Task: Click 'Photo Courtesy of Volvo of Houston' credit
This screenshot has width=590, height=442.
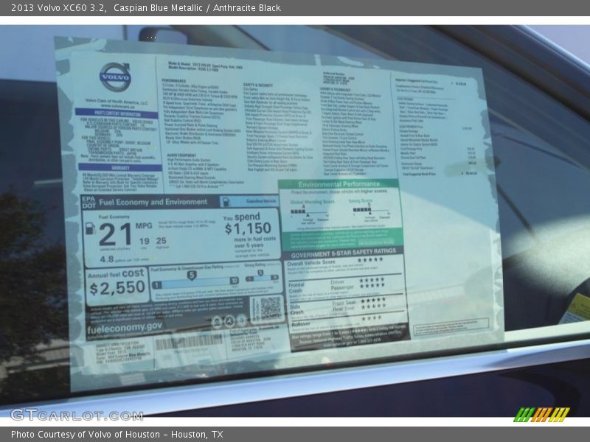Action: (86, 435)
